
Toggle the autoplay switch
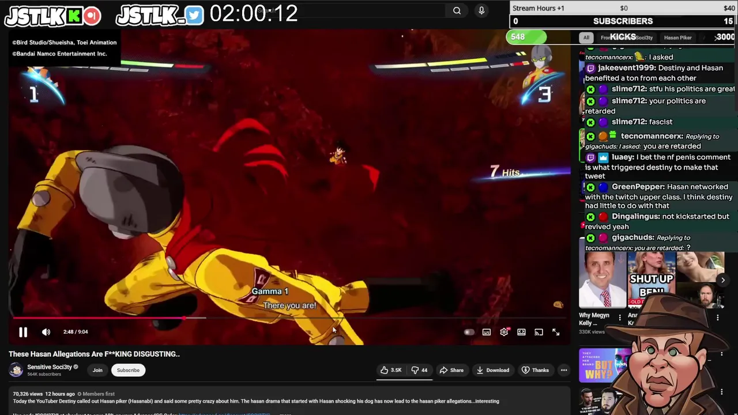click(x=469, y=332)
